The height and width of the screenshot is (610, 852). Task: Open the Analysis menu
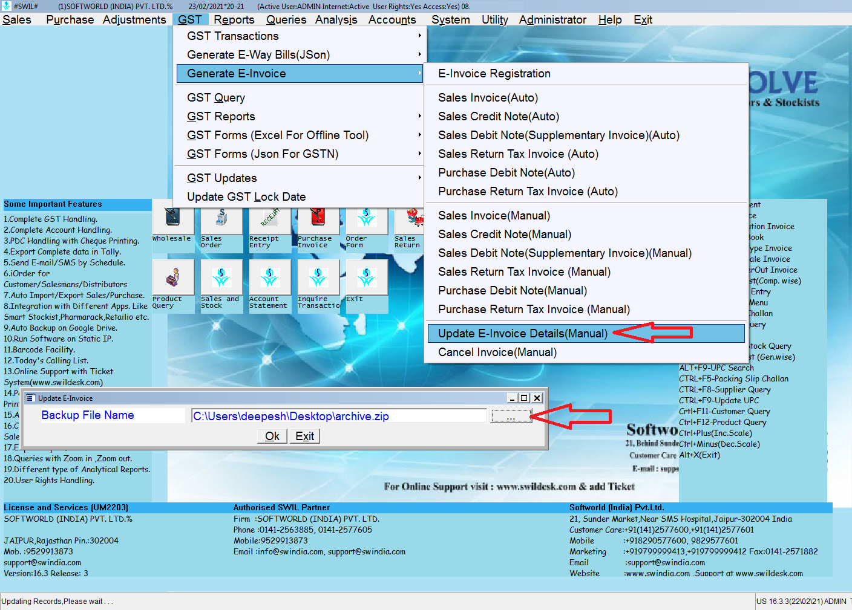[336, 20]
